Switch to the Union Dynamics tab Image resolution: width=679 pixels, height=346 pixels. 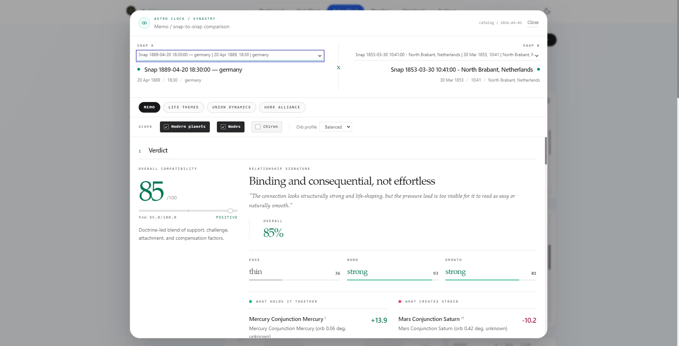point(231,107)
